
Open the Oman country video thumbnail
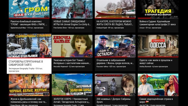pyautogui.click(x=158, y=85)
